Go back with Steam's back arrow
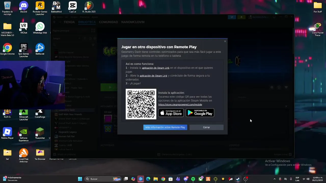 [x=55, y=22]
